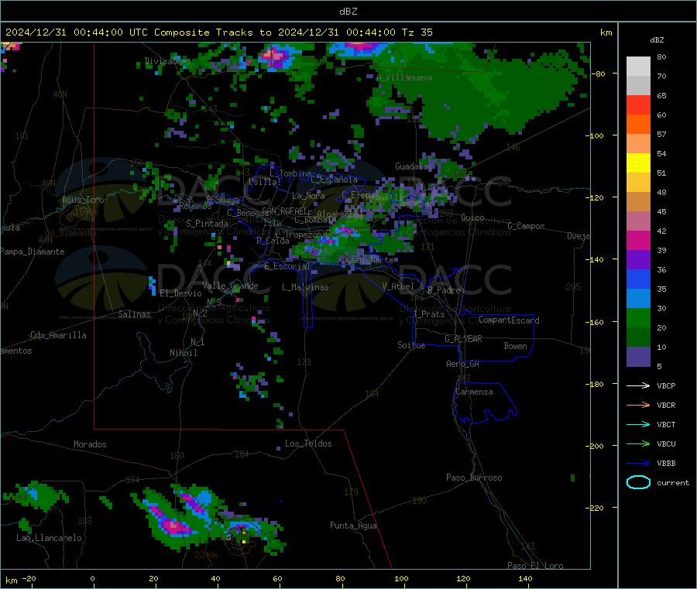Screen dimensions: 697x589
Task: Click the L_Malvinas map label
Action: click(305, 287)
